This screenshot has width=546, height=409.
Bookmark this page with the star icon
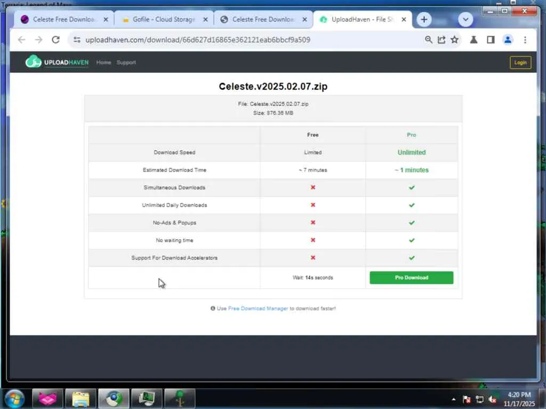point(455,39)
